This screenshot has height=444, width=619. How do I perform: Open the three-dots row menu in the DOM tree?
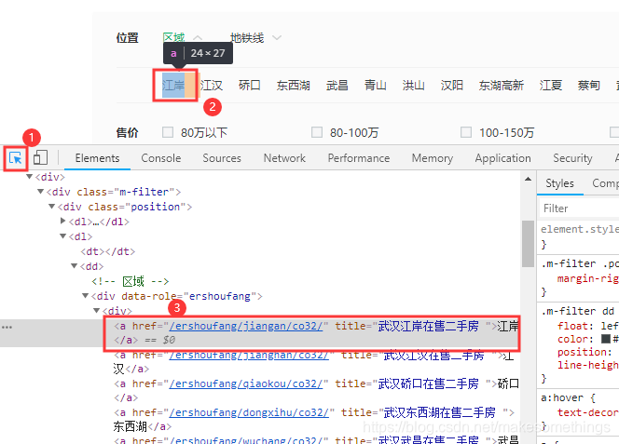(7, 328)
